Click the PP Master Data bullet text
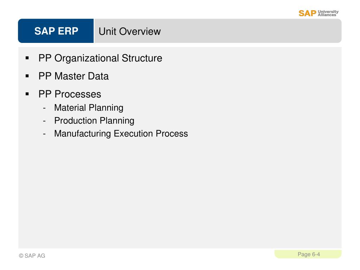This screenshot has width=360, height=270. (73, 76)
